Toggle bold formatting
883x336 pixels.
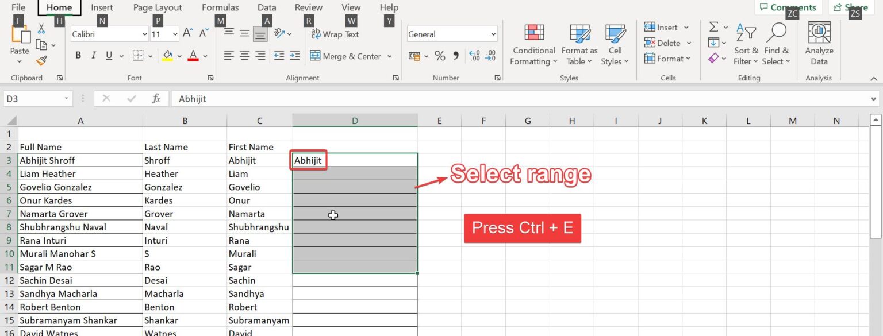[x=78, y=56]
